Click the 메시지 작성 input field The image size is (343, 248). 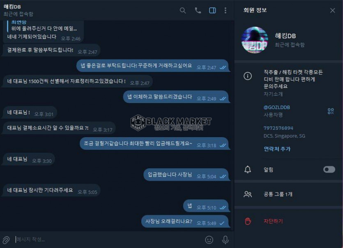[x=108, y=240]
